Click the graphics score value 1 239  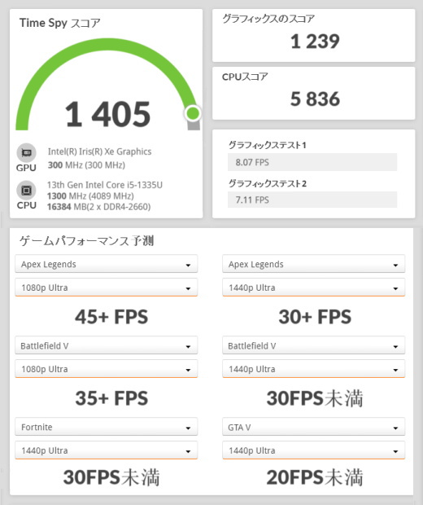pyautogui.click(x=315, y=42)
